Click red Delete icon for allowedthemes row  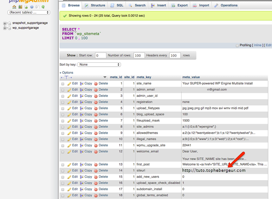coord(96,133)
